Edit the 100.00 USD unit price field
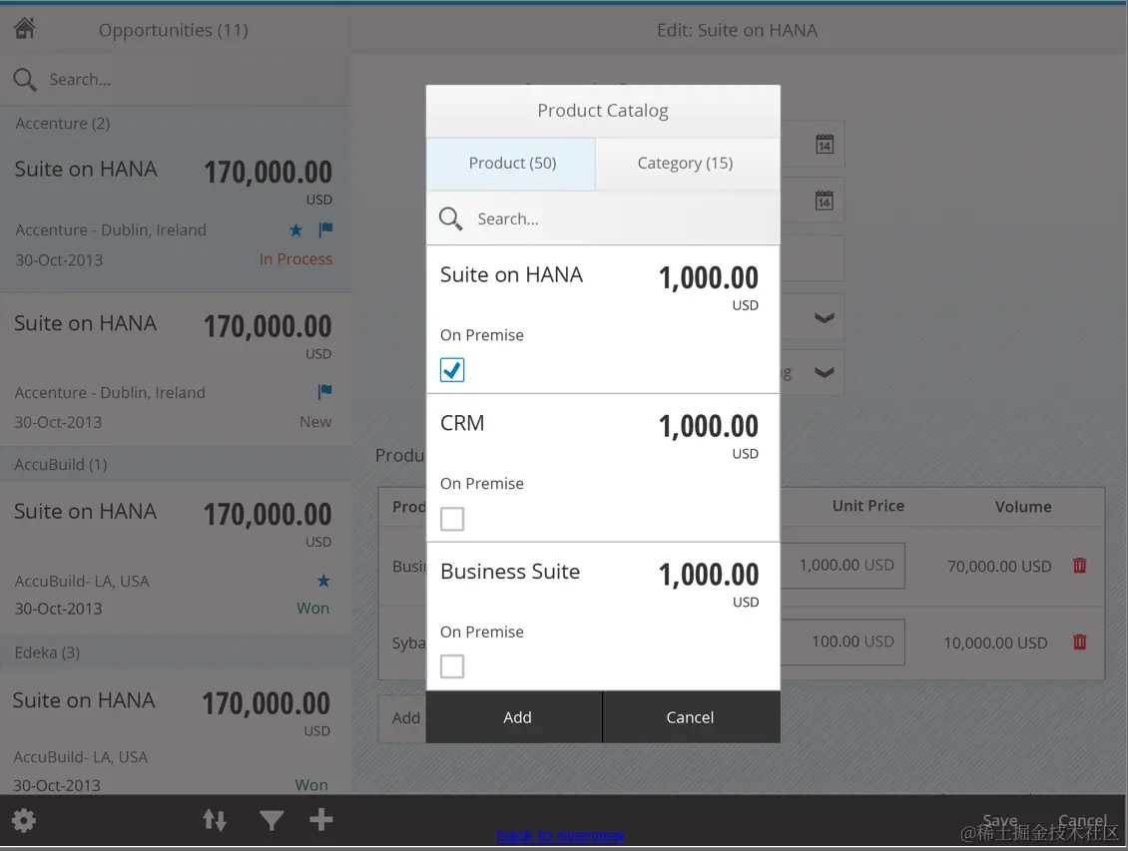This screenshot has width=1128, height=851. 843,641
